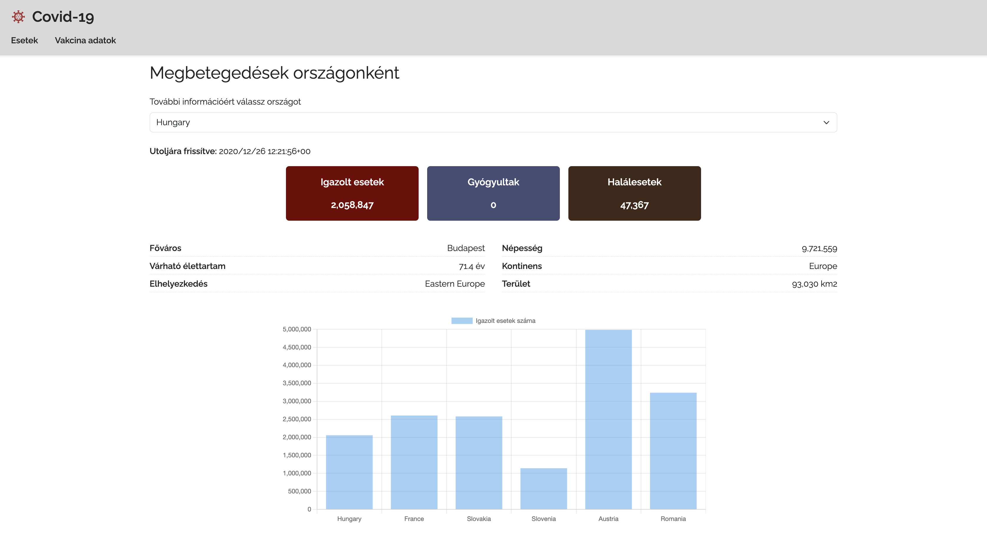Click the Budapest capital city value
Screen dimensions: 987x548
pyautogui.click(x=465, y=248)
